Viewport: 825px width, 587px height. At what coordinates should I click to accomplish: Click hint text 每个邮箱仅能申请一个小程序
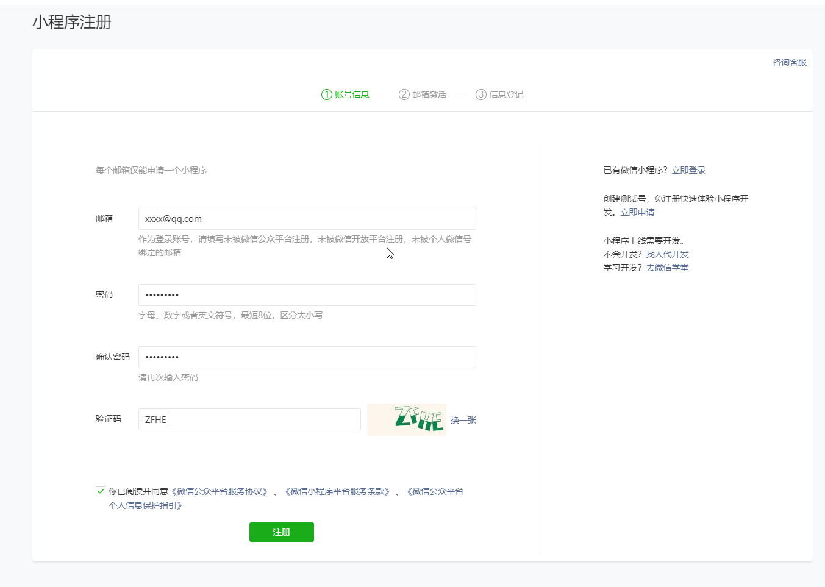151,170
